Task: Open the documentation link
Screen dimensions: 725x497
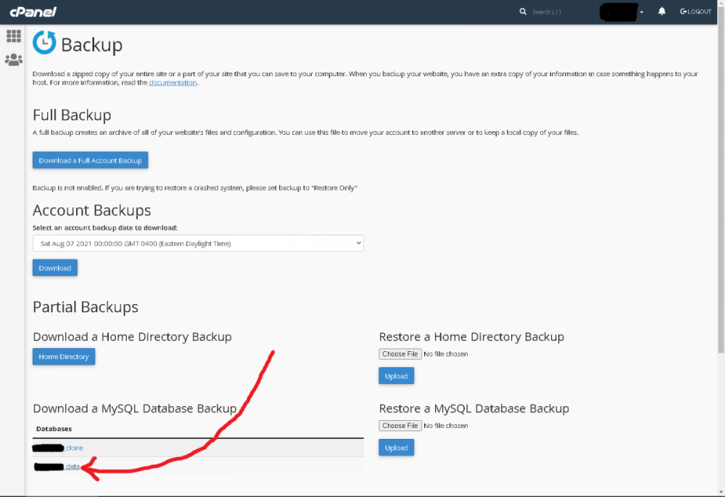Action: tap(173, 83)
